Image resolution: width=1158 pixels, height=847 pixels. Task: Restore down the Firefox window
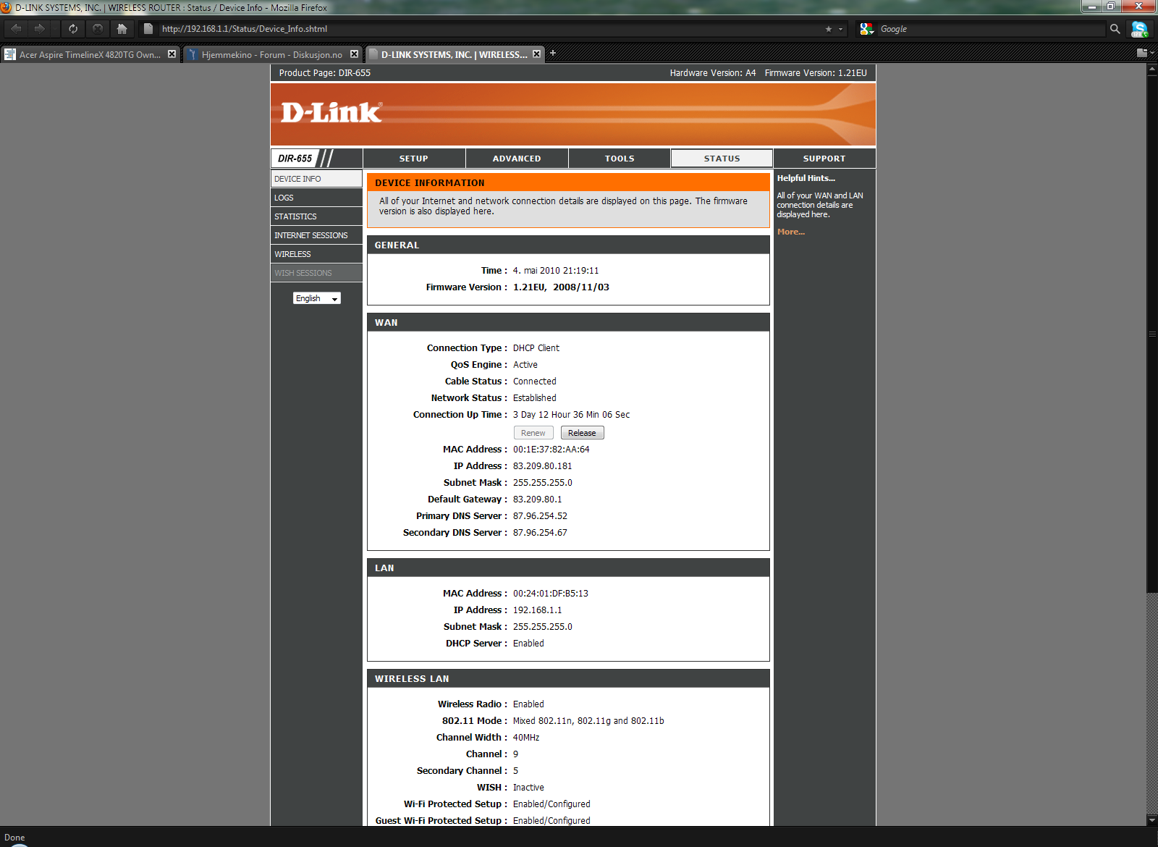(1112, 7)
